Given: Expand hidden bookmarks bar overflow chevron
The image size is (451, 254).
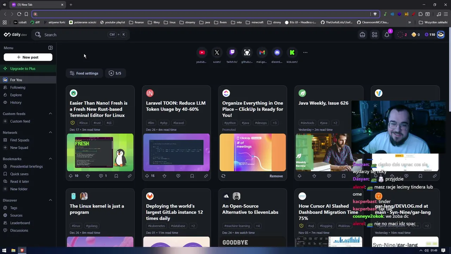Looking at the screenshot, I should [409, 22].
